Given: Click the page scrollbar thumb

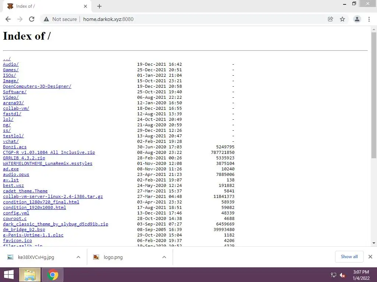Looking at the screenshot, I should pyautogui.click(x=374, y=95).
